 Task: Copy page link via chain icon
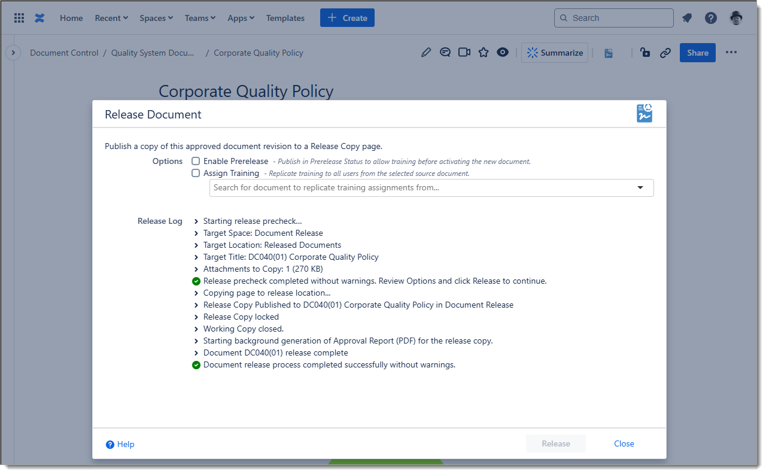pyautogui.click(x=665, y=53)
